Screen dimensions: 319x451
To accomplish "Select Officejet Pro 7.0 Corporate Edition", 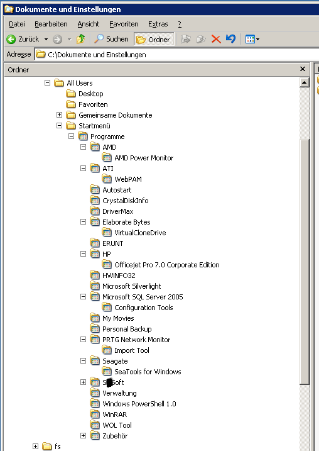I will coord(167,265).
